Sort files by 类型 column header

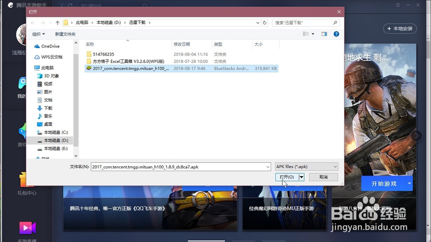232,44
